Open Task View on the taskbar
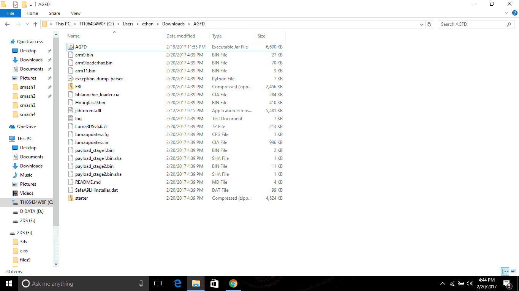The height and width of the screenshot is (291, 519). point(158,283)
